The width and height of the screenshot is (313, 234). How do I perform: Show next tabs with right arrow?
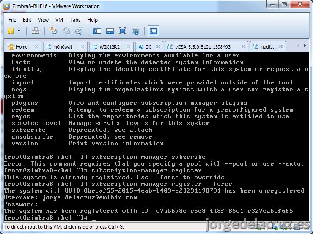(x=305, y=46)
